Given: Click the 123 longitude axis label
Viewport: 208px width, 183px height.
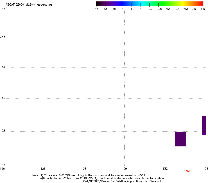Looking at the screenshot, I should [x=43, y=169].
